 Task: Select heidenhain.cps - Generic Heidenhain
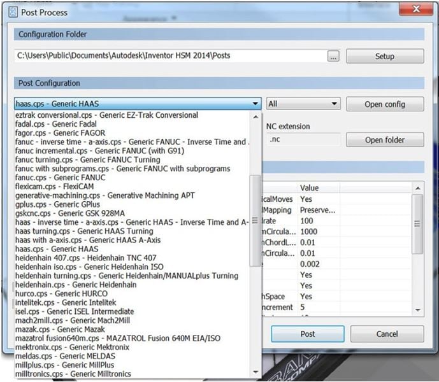point(132,285)
